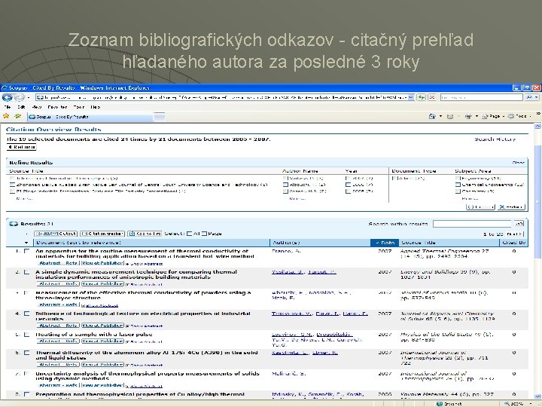Image resolution: width=542 pixels, height=407 pixels.
Task: Sort results by the Date column header
Action: (385, 243)
